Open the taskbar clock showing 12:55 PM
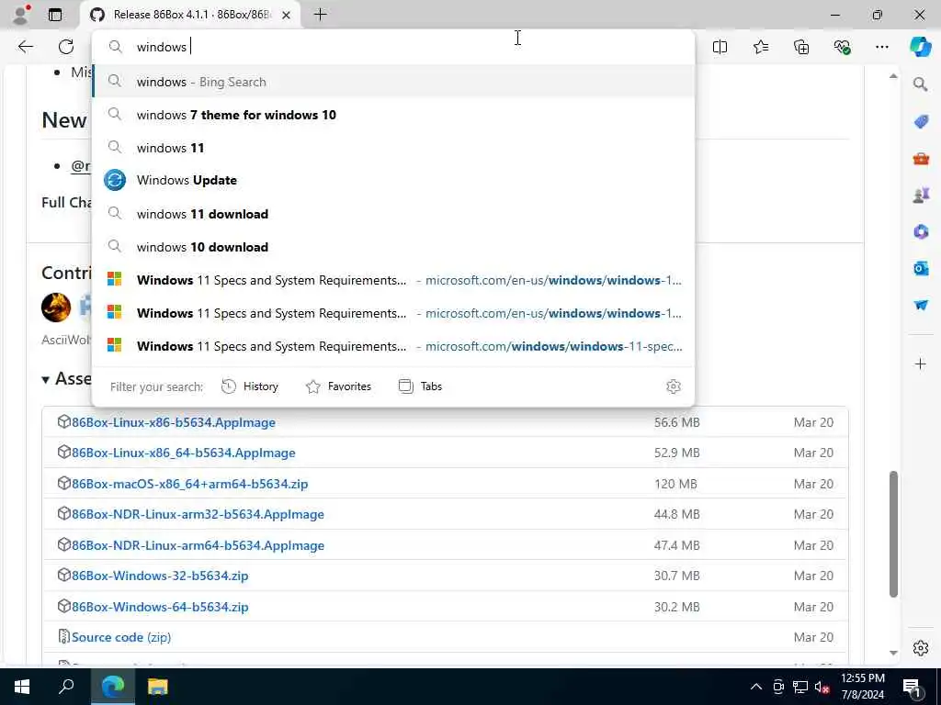The width and height of the screenshot is (941, 705). tap(862, 687)
